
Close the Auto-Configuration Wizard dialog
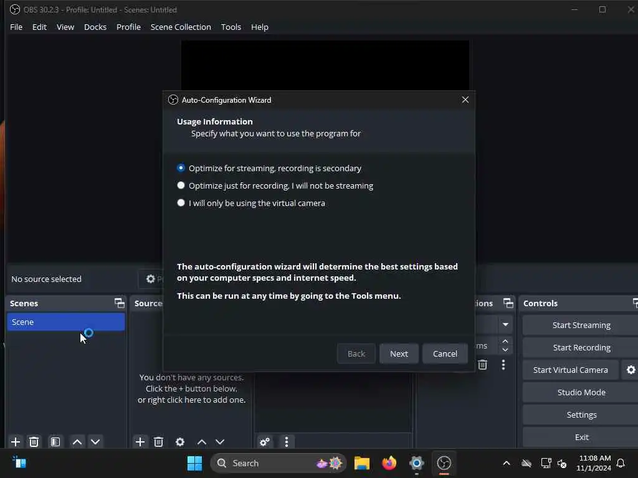(x=465, y=100)
